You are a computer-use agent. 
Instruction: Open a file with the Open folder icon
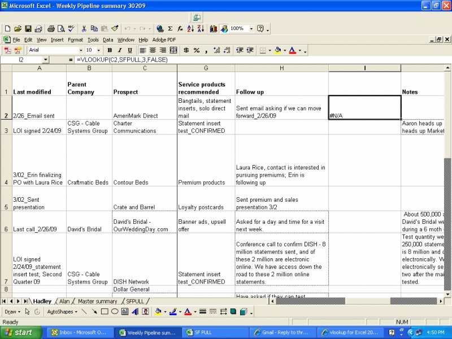18,29
